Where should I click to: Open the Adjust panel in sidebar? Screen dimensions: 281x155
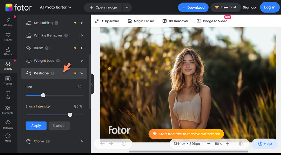[x=8, y=36]
